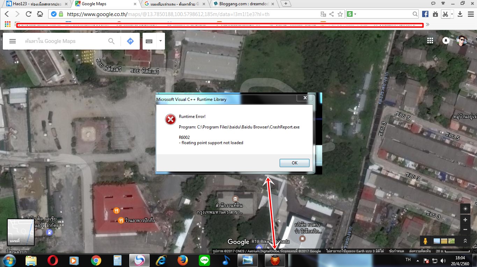Open Google notifications bell

[x=446, y=41]
